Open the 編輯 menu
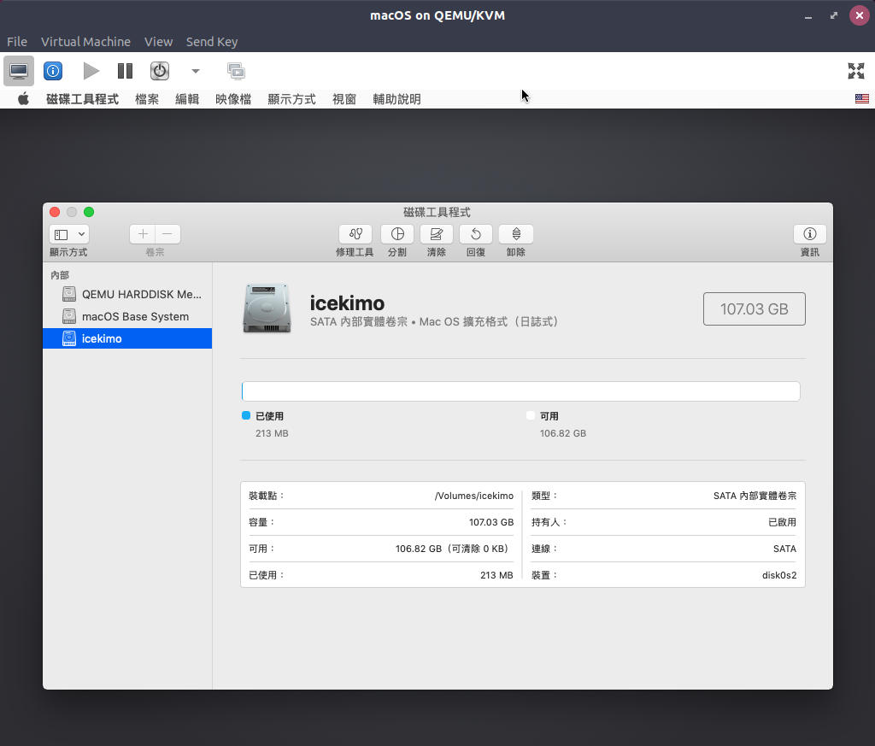 (187, 99)
